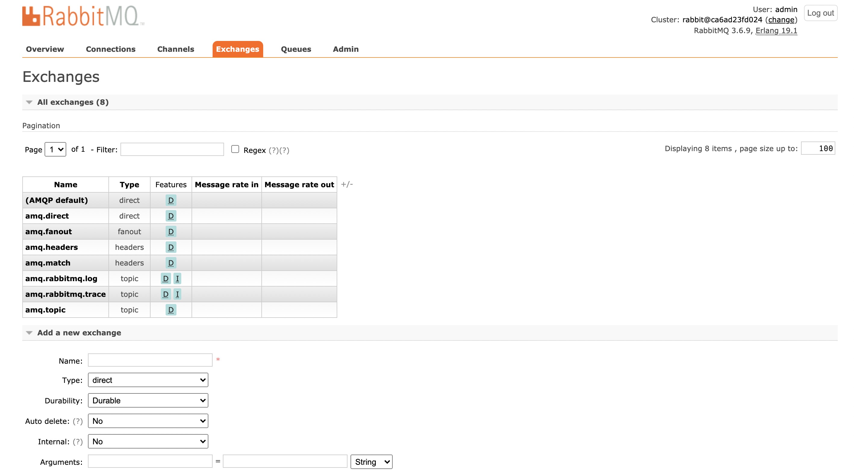The width and height of the screenshot is (854, 472).
Task: Click the Arguments value input field
Action: pyautogui.click(x=285, y=461)
